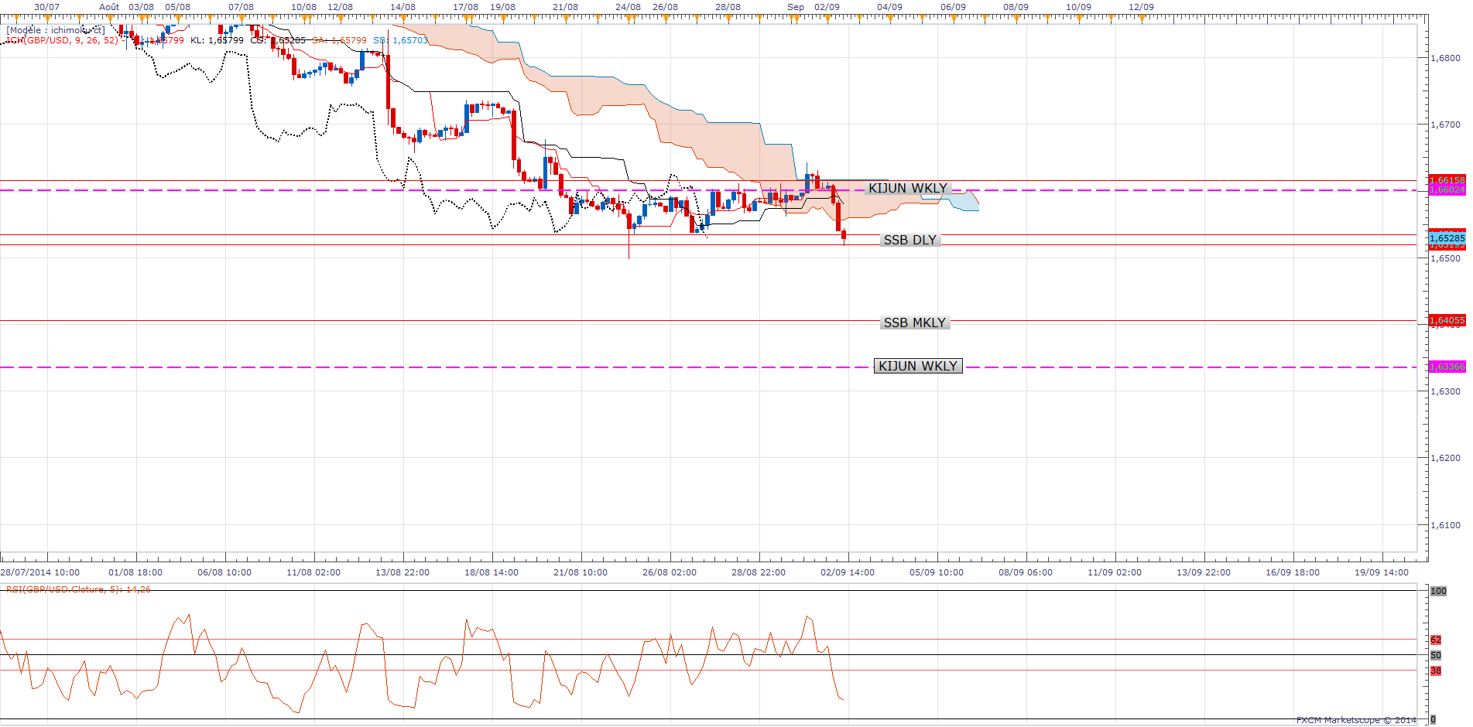Click the SB: 1,65703 legend value
Screen dimensions: 1473x727
(x=400, y=40)
